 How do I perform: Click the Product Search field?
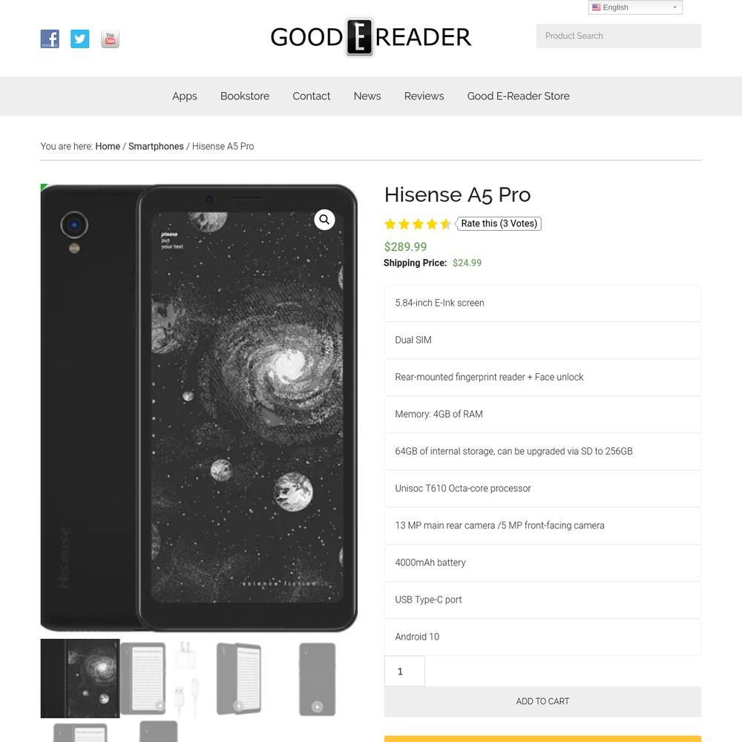[x=619, y=36]
